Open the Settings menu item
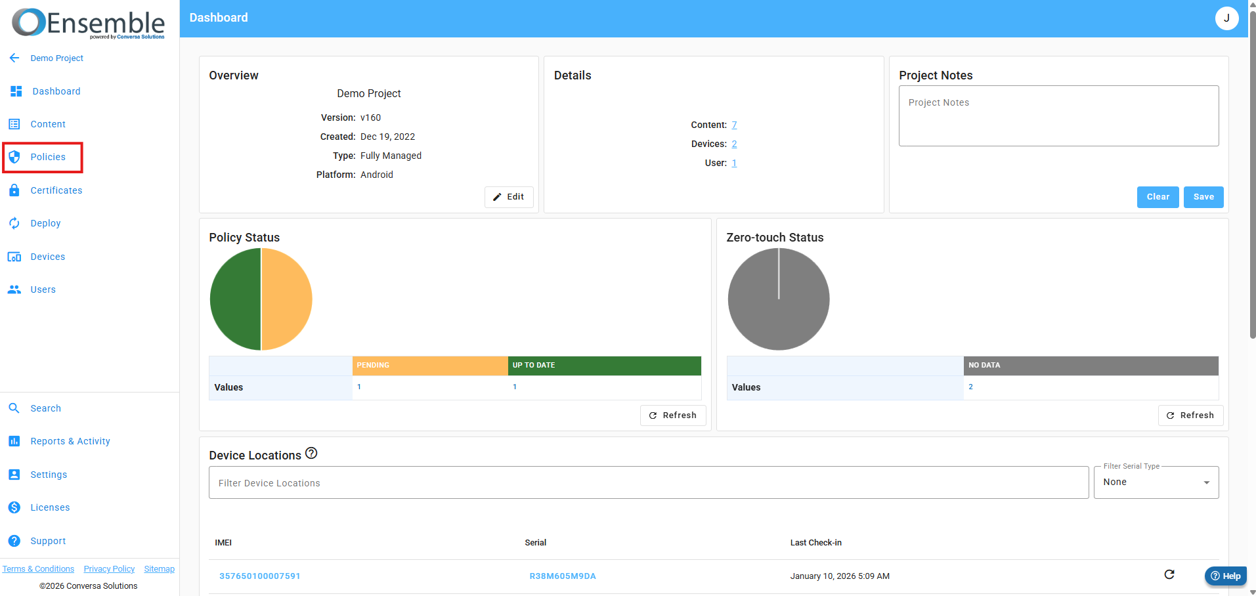Viewport: 1256px width, 596px height. [49, 475]
